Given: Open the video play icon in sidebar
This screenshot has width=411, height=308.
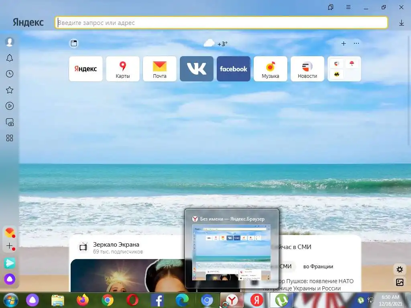Looking at the screenshot, I should tap(10, 106).
